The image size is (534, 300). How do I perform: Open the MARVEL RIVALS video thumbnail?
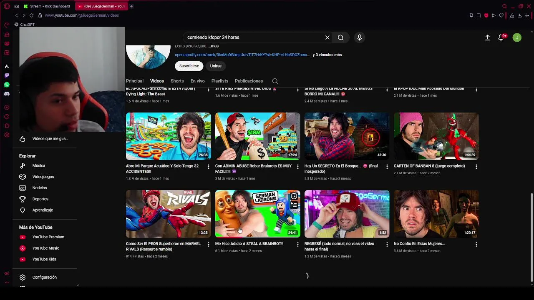169,214
